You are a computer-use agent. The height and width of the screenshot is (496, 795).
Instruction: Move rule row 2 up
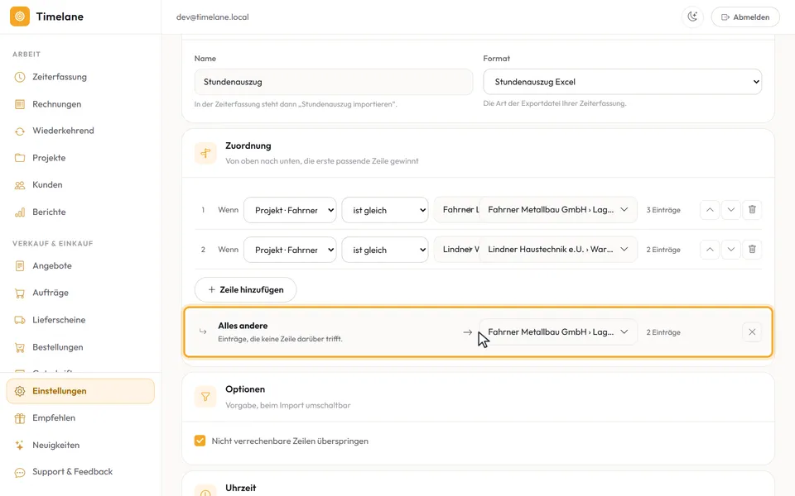710,249
